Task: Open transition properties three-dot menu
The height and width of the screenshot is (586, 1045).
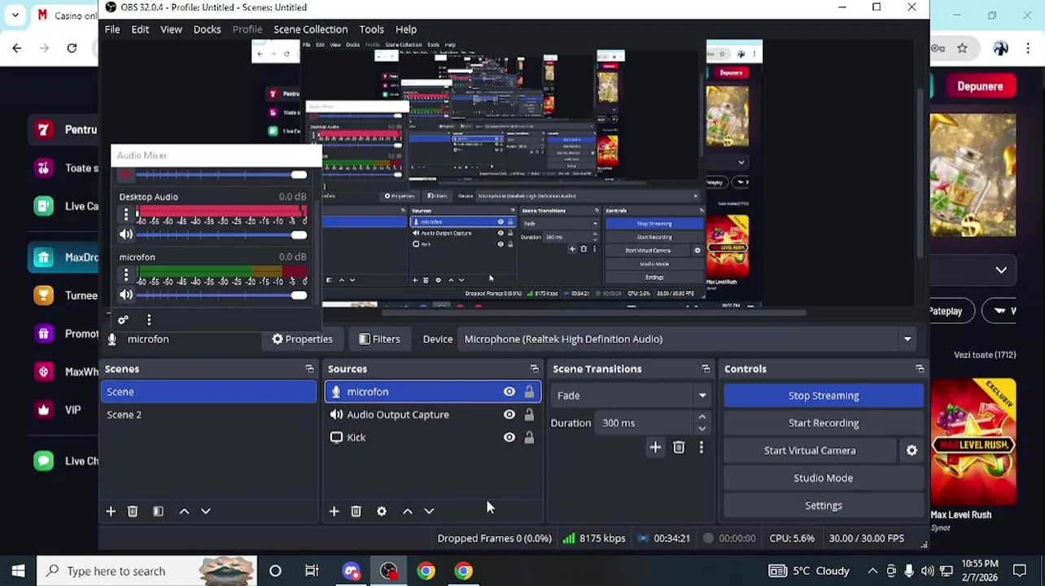Action: point(702,447)
